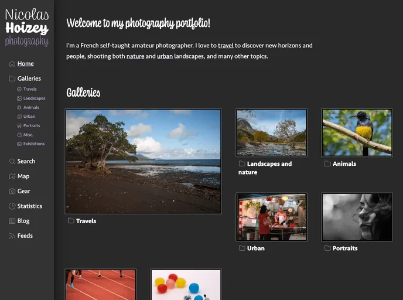The image size is (403, 300).
Task: Open the Portraits black-and-white thumbnail
Action: tap(357, 217)
